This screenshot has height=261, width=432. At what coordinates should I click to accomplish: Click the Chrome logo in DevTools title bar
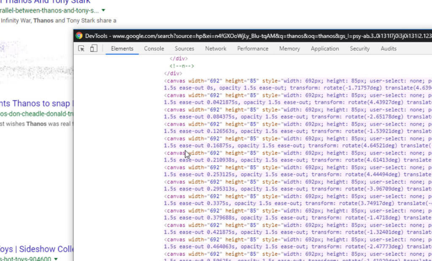pyautogui.click(x=79, y=36)
